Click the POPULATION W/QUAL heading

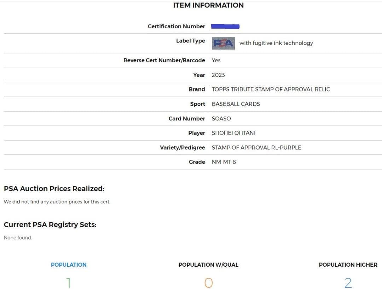208,265
